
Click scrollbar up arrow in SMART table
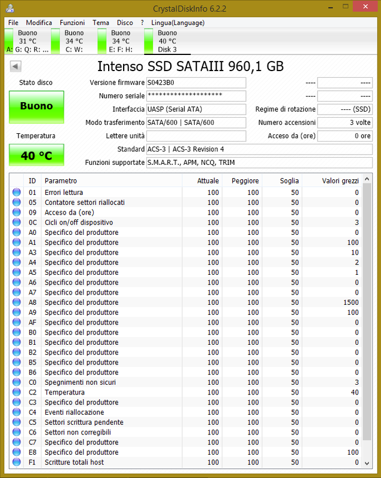[367, 179]
